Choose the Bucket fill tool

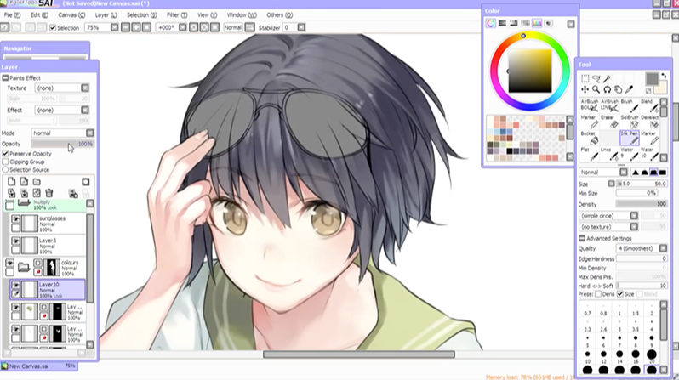pos(589,138)
